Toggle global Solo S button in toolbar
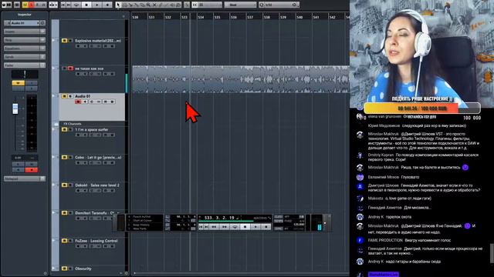This screenshot has height=277, width=494. pyautogui.click(x=31, y=5)
